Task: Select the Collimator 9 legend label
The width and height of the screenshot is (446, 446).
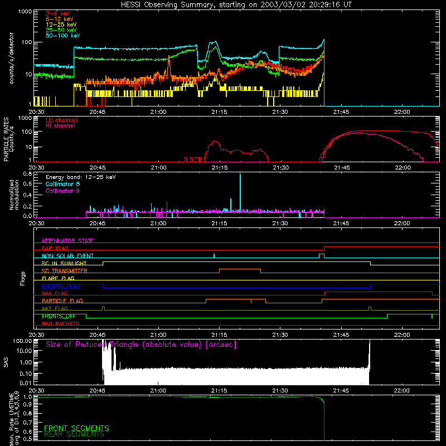Action: click(x=62, y=191)
